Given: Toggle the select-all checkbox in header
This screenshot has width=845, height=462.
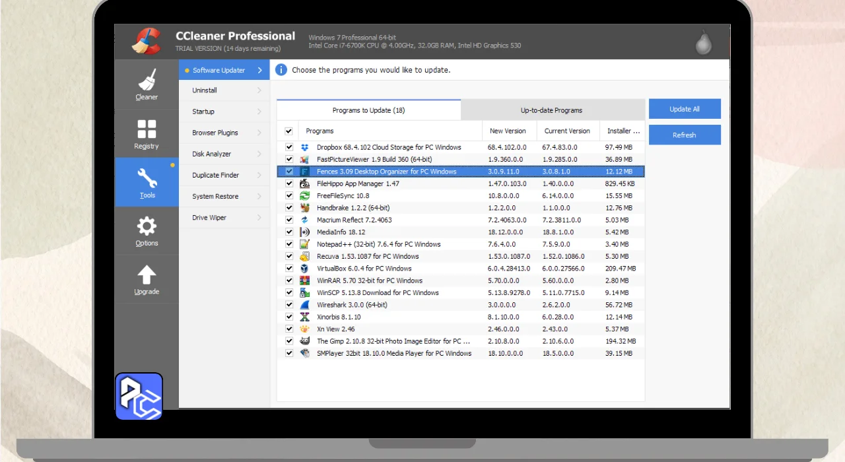Looking at the screenshot, I should tap(288, 131).
